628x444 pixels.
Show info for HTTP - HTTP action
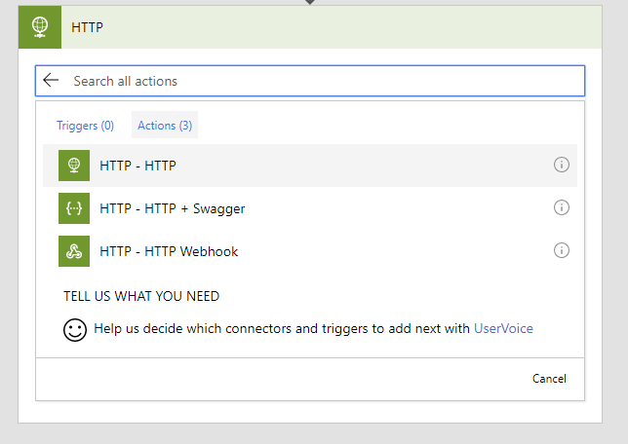(x=561, y=166)
